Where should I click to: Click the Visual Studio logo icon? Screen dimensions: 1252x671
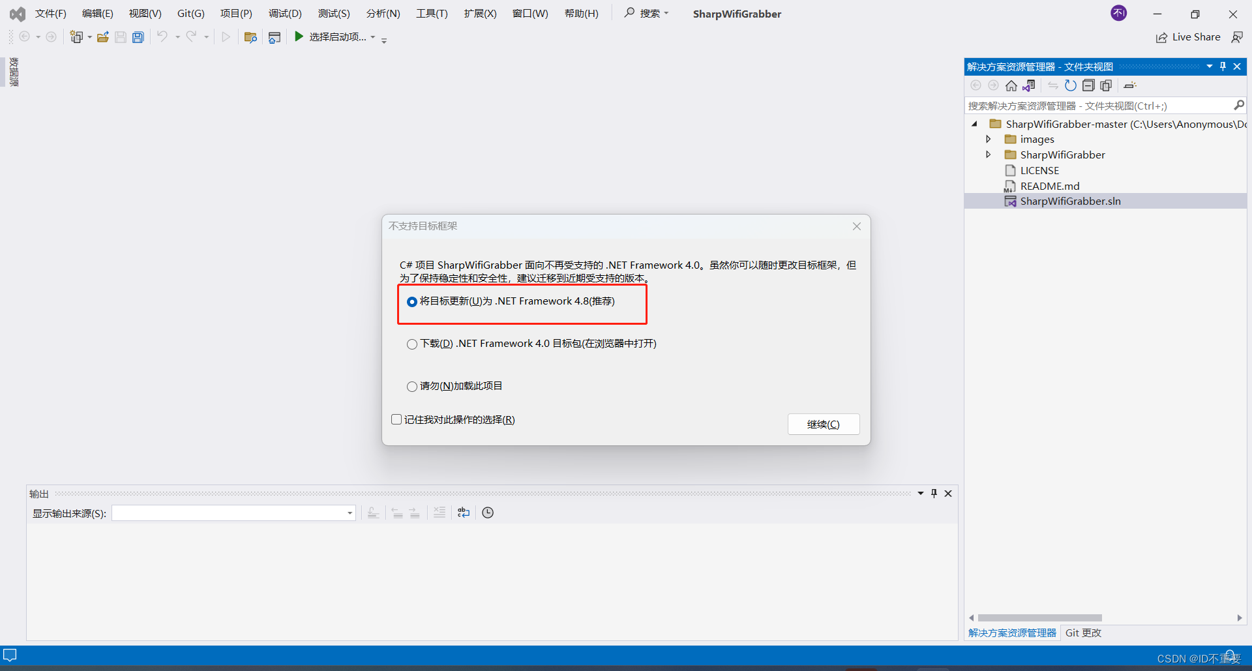click(x=18, y=14)
